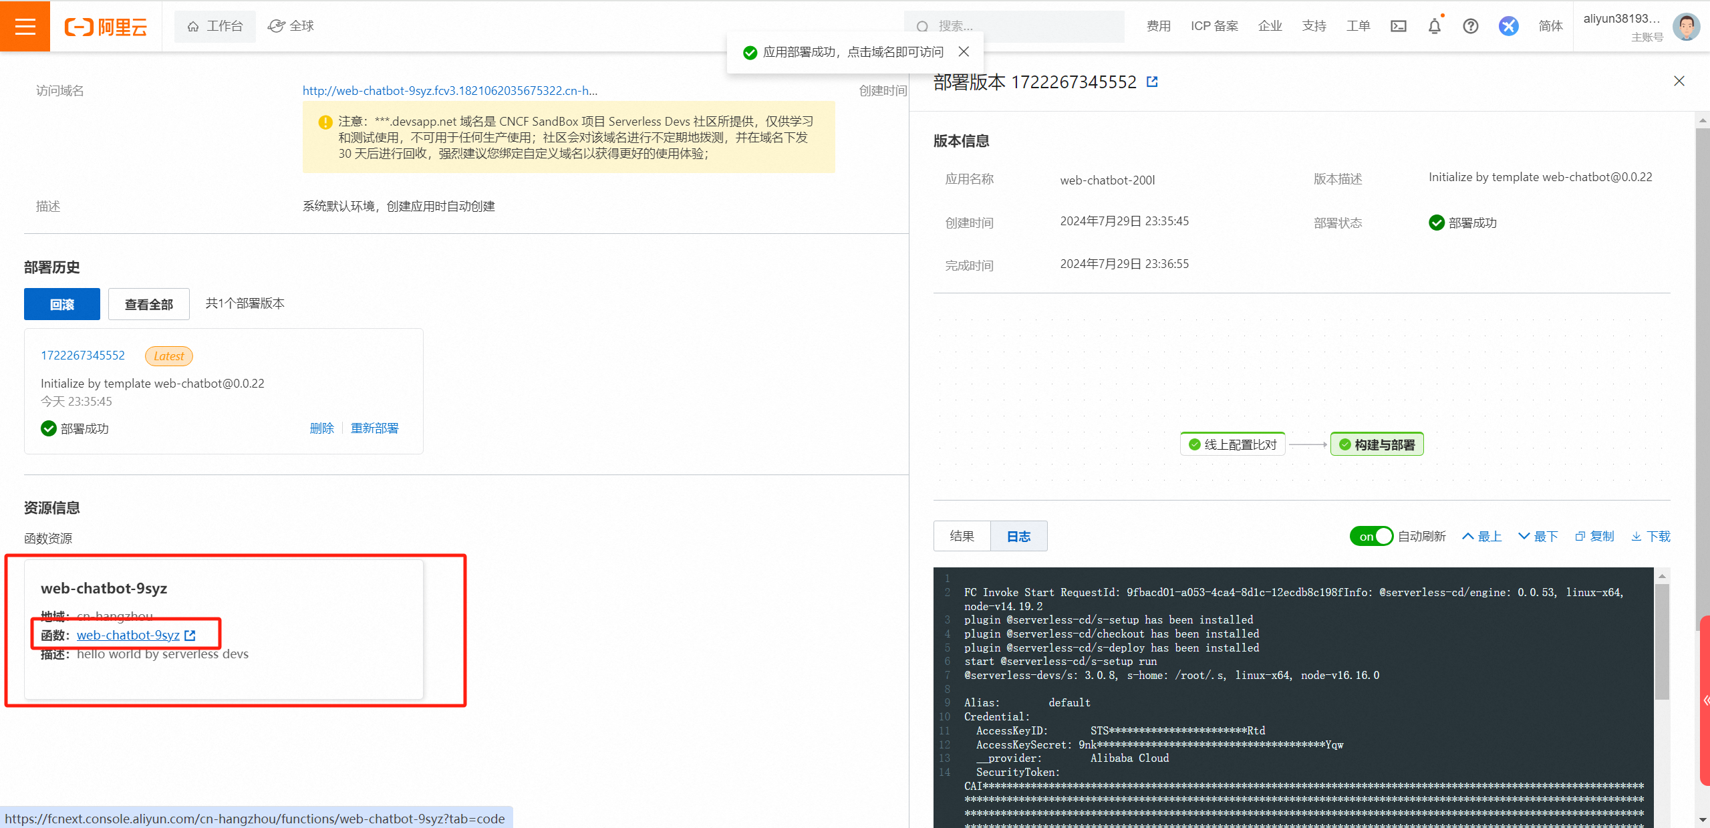This screenshot has height=828, width=1710.
Task: Switch to the 结果 tab
Action: point(962,536)
